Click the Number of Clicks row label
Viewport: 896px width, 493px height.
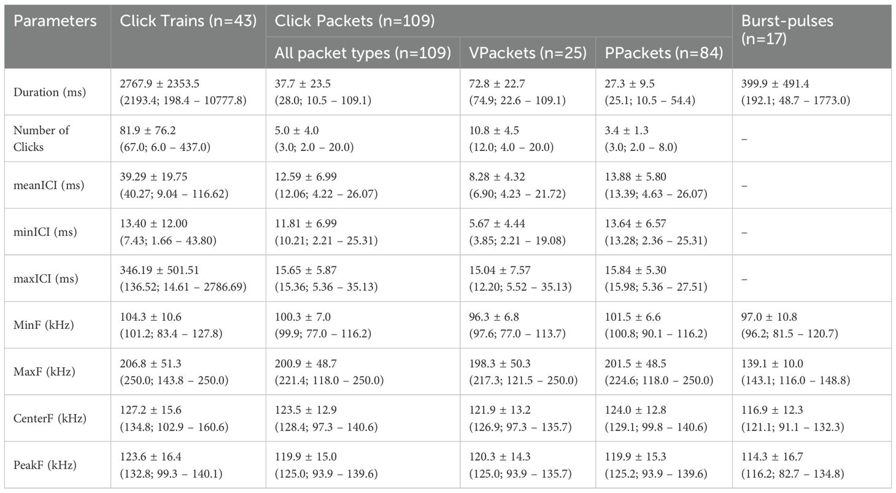42,139
